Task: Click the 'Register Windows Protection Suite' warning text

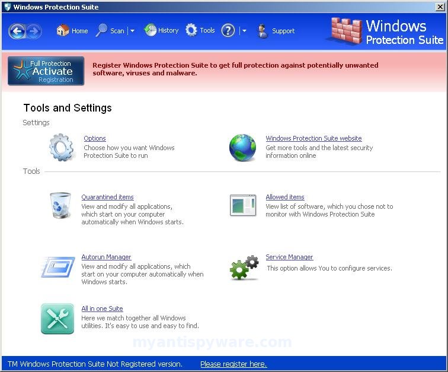Action: point(235,69)
